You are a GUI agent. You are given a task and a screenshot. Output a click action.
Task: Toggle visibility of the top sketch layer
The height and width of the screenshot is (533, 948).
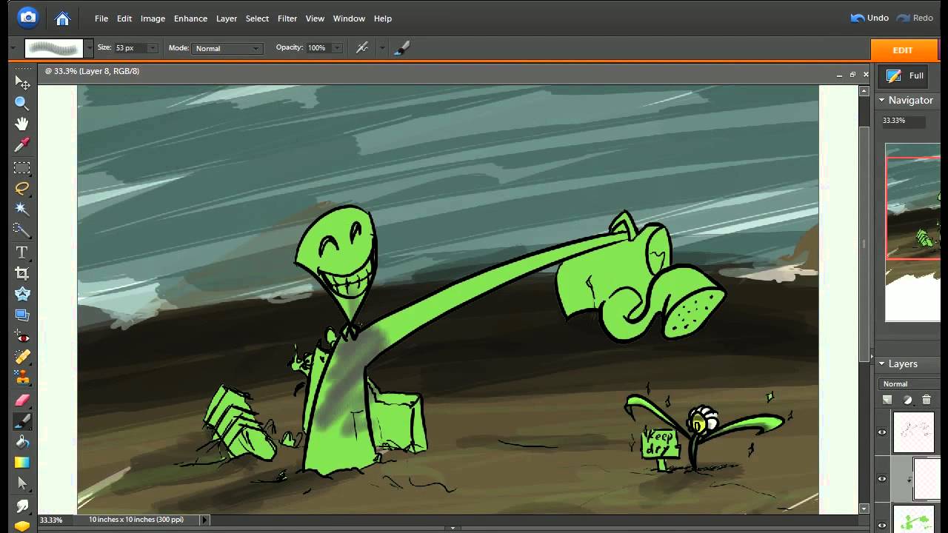(x=882, y=432)
